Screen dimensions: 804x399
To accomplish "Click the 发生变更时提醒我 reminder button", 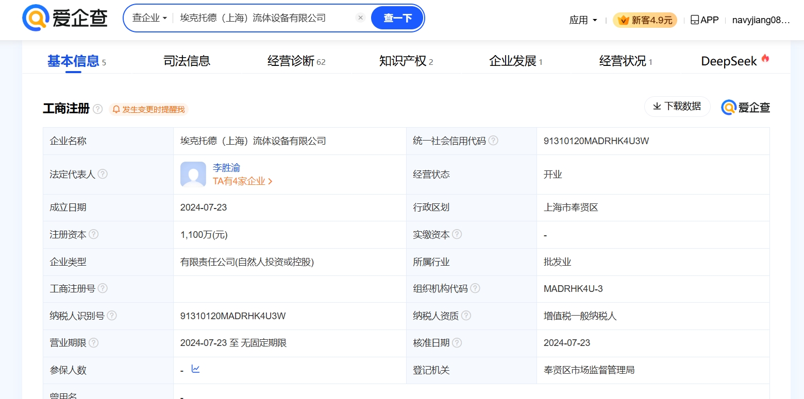I will tap(148, 109).
